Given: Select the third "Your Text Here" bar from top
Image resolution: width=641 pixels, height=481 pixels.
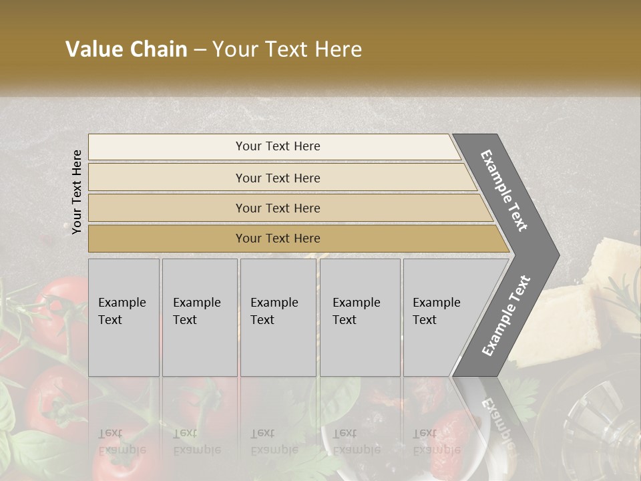Looking at the screenshot, I should pos(278,208).
